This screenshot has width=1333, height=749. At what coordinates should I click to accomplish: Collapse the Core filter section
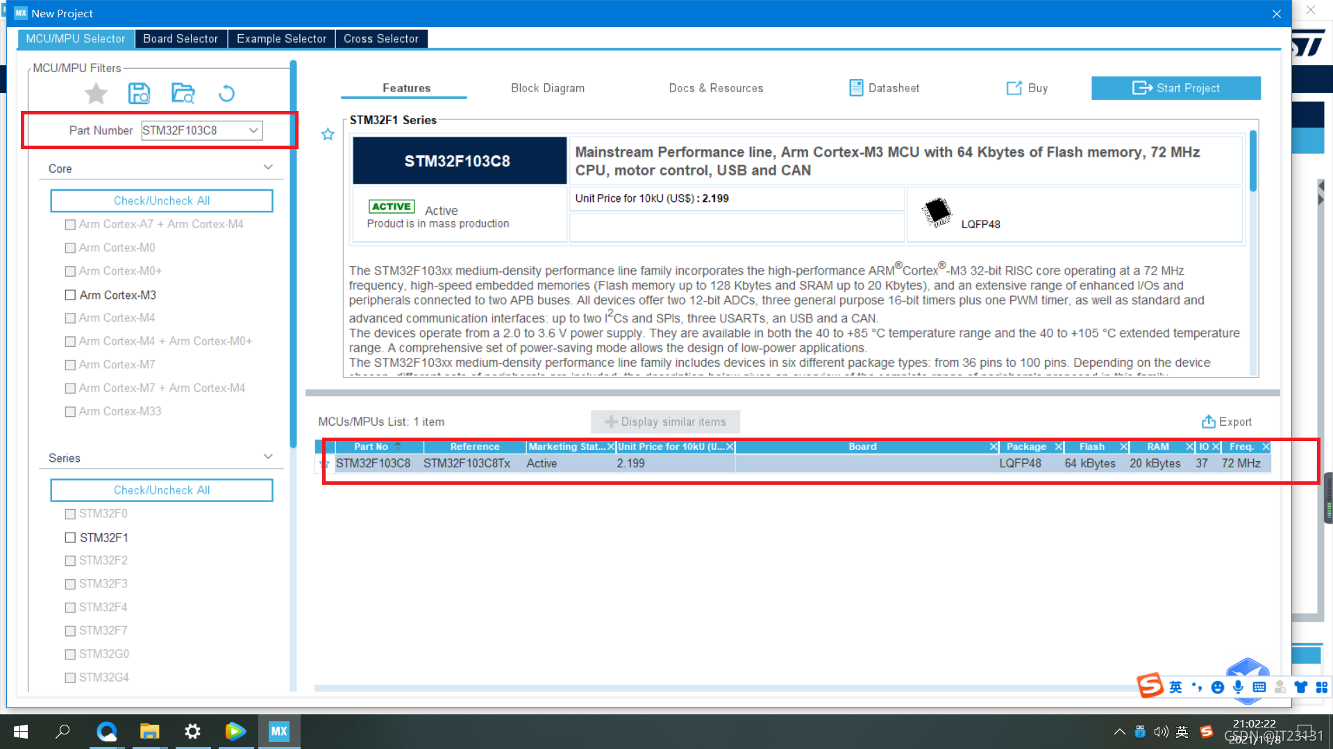pyautogui.click(x=268, y=168)
